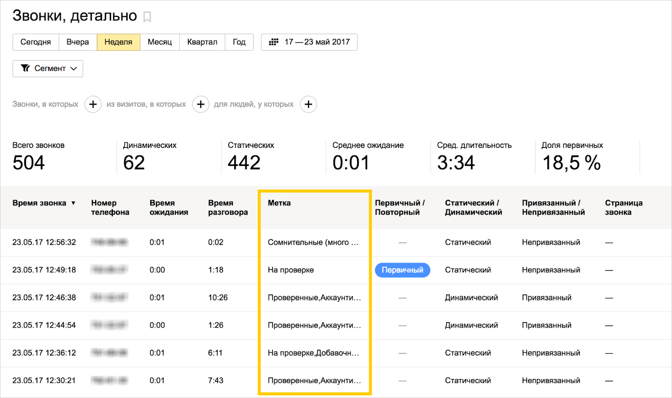Click the Время разговора column header
This screenshot has height=398, width=672.
pyautogui.click(x=228, y=207)
